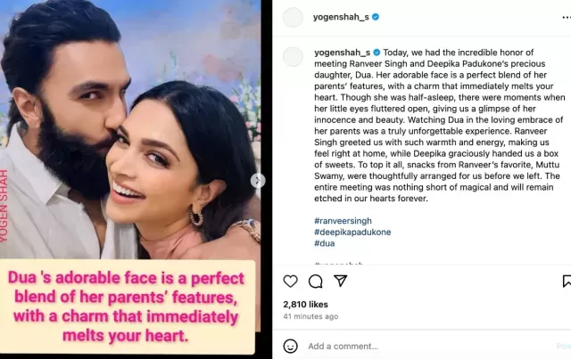Share post using paper plane icon
Image resolution: width=571 pixels, height=359 pixels.
[340, 281]
